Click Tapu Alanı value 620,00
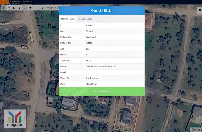The width and height of the screenshot is (202, 132). (x=89, y=60)
